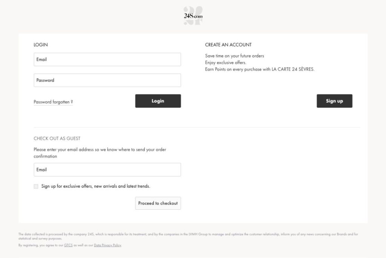The height and width of the screenshot is (258, 386).
Task: Click the Proceed to checkout button
Action: coord(158,203)
